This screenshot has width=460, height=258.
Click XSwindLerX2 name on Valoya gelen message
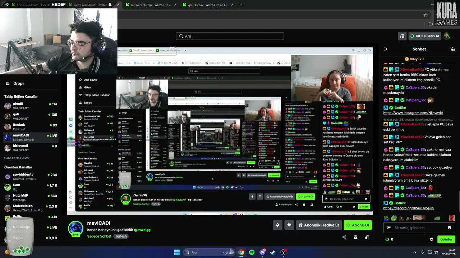click(x=411, y=137)
